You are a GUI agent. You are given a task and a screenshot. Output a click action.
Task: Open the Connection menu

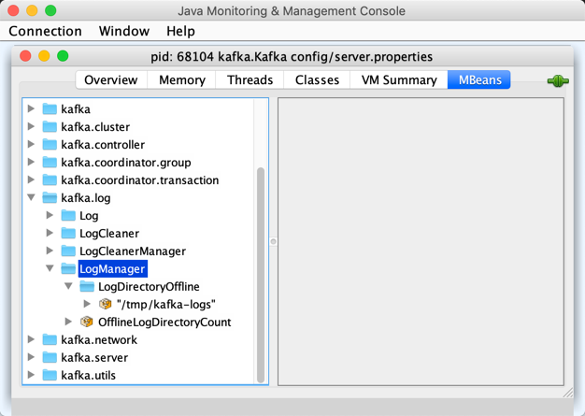(x=45, y=31)
